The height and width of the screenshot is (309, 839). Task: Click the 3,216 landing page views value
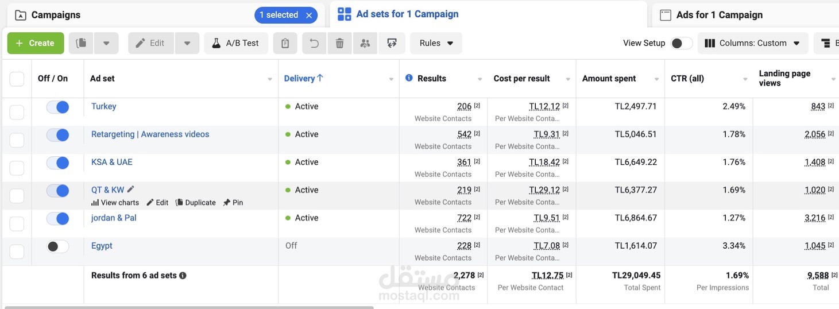[x=815, y=218]
